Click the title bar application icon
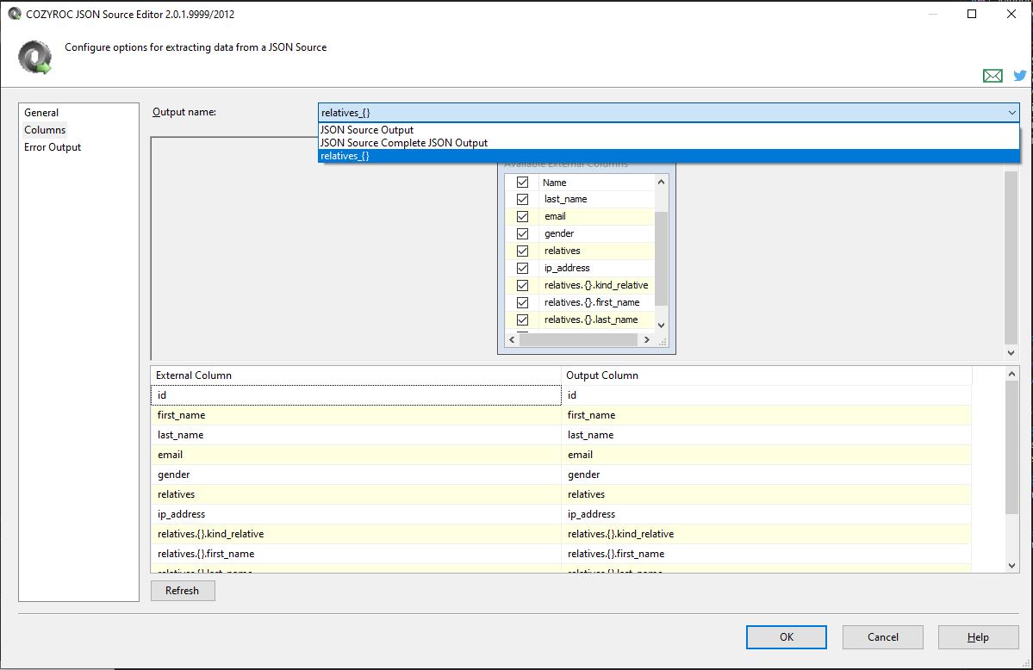This screenshot has width=1033, height=670. (15, 13)
